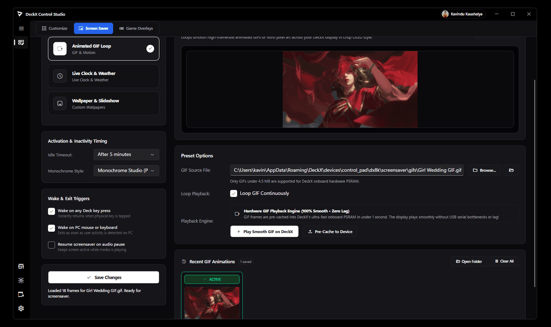Enable Resume screensaver on audio pause

click(x=52, y=245)
